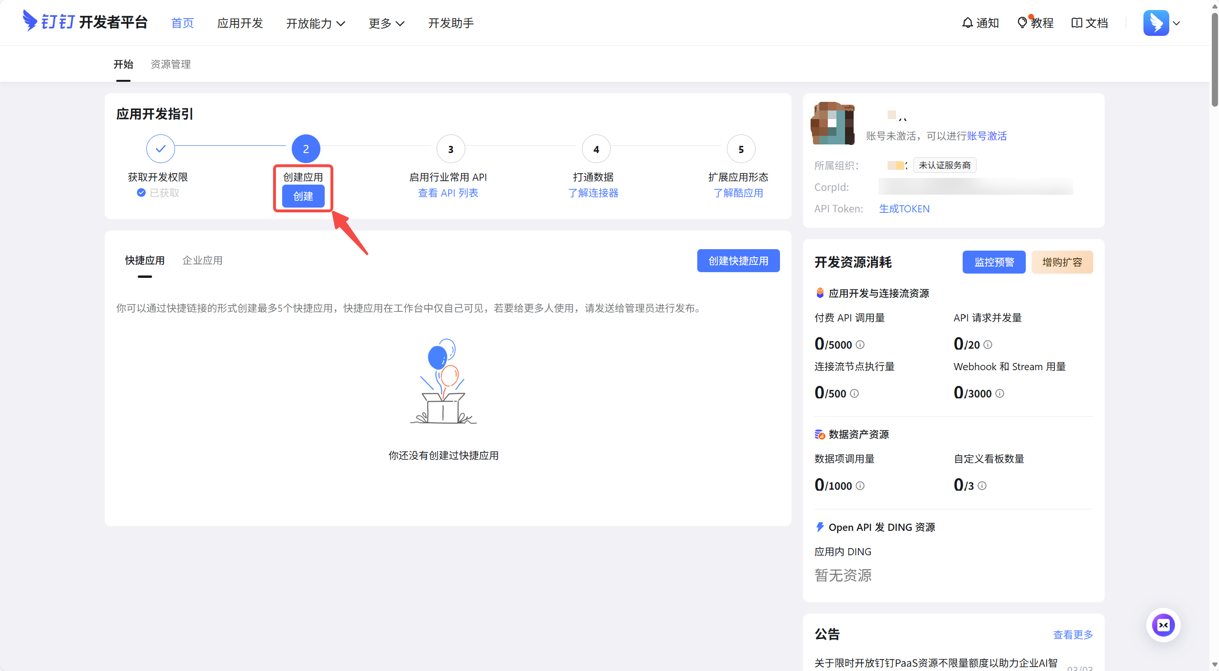
Task: Click the orange 增购扩容 button
Action: 1062,262
